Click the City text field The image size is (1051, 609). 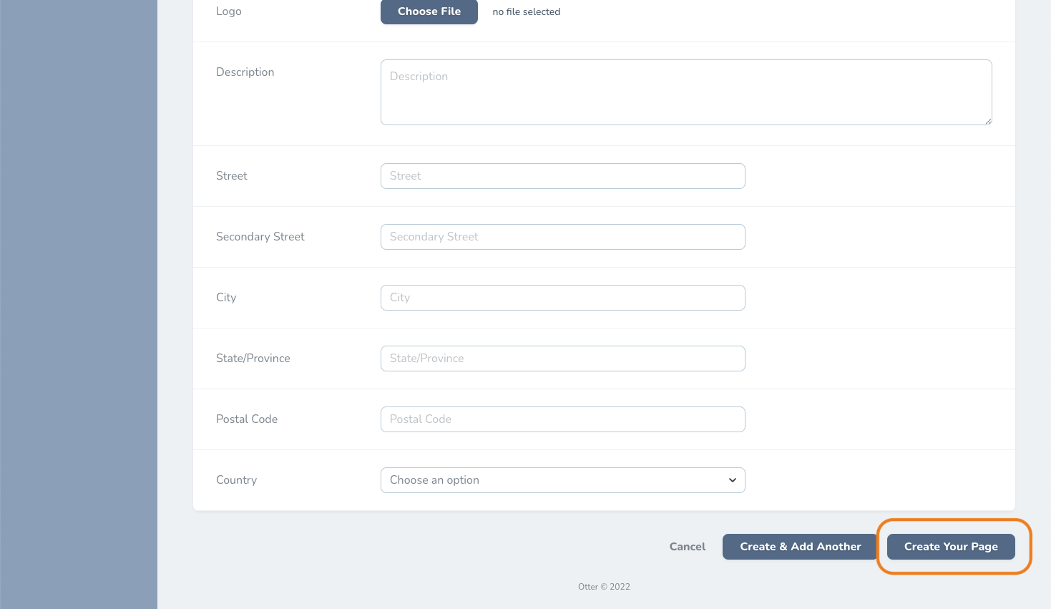[x=562, y=298]
